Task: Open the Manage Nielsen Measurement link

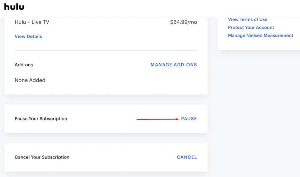Action: pyautogui.click(x=260, y=35)
